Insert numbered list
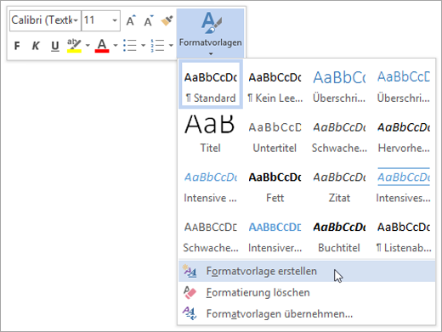The width and height of the screenshot is (442, 332). pos(158,46)
